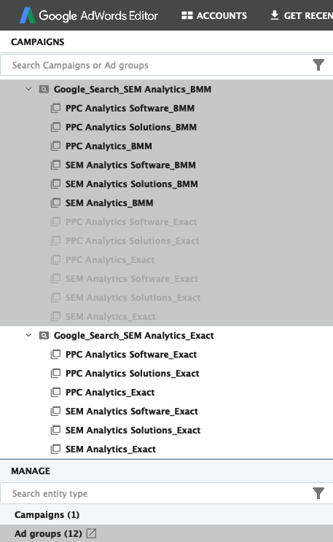This screenshot has width=333, height=542.
Task: Select SEM Analytics Software_Exact under Exact campaign
Action: 132,411
